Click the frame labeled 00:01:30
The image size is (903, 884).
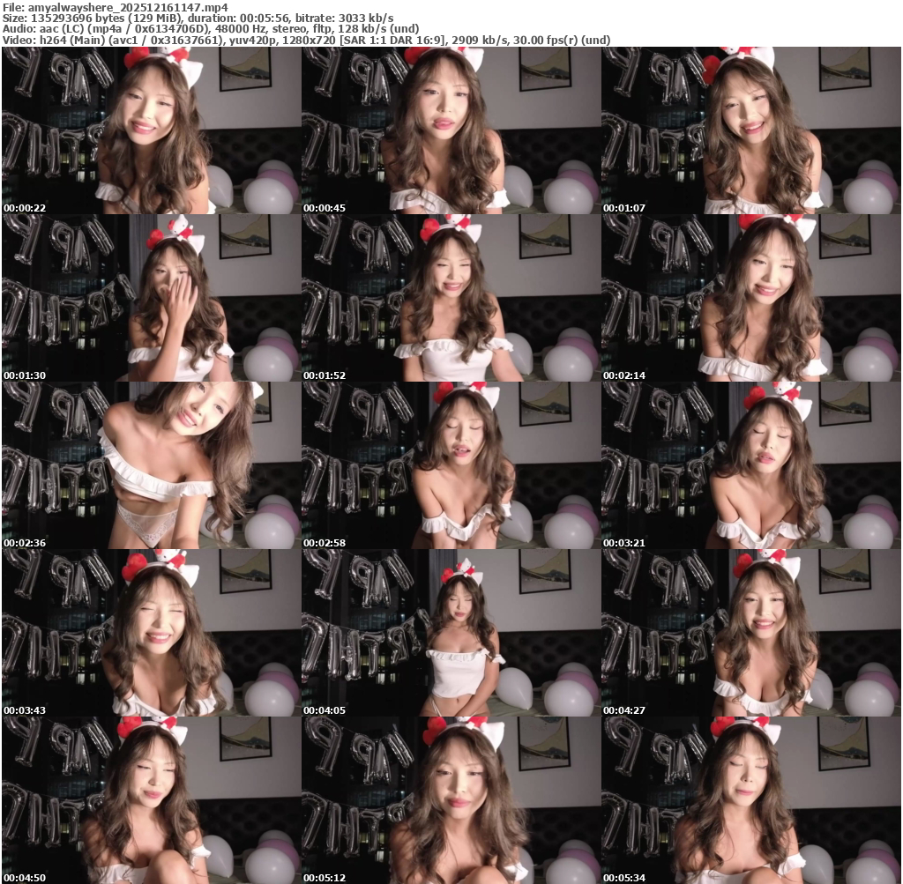coord(151,298)
